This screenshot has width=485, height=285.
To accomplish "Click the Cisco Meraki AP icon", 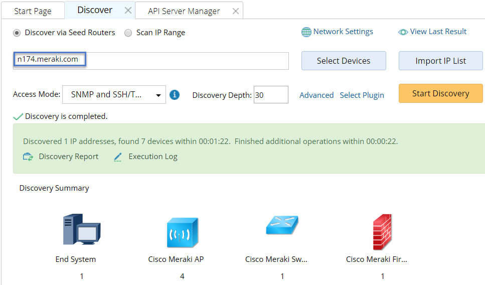I will [182, 233].
